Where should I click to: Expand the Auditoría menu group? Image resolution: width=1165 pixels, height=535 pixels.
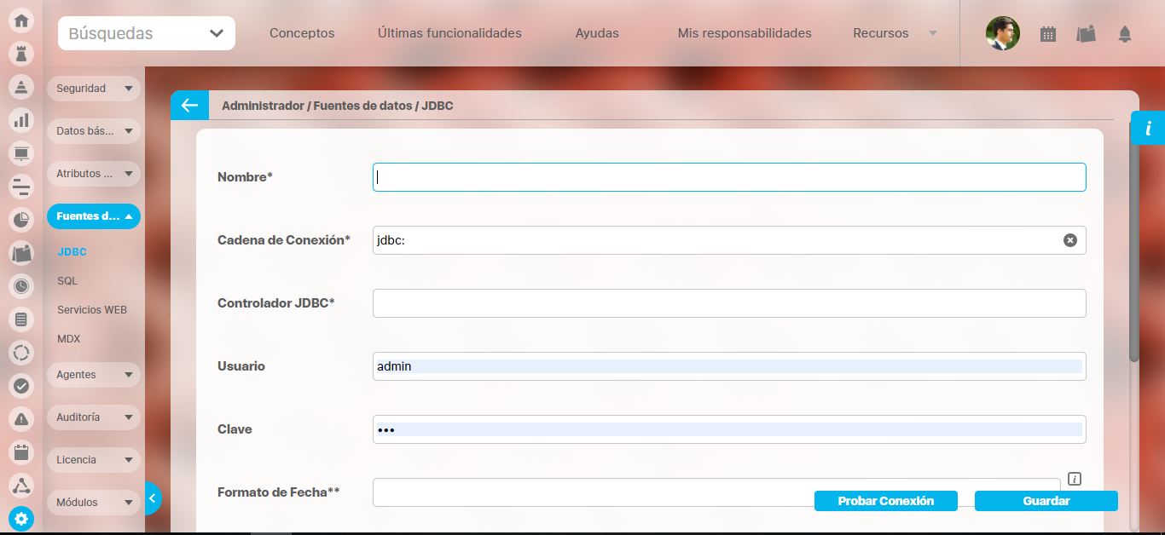(x=94, y=417)
